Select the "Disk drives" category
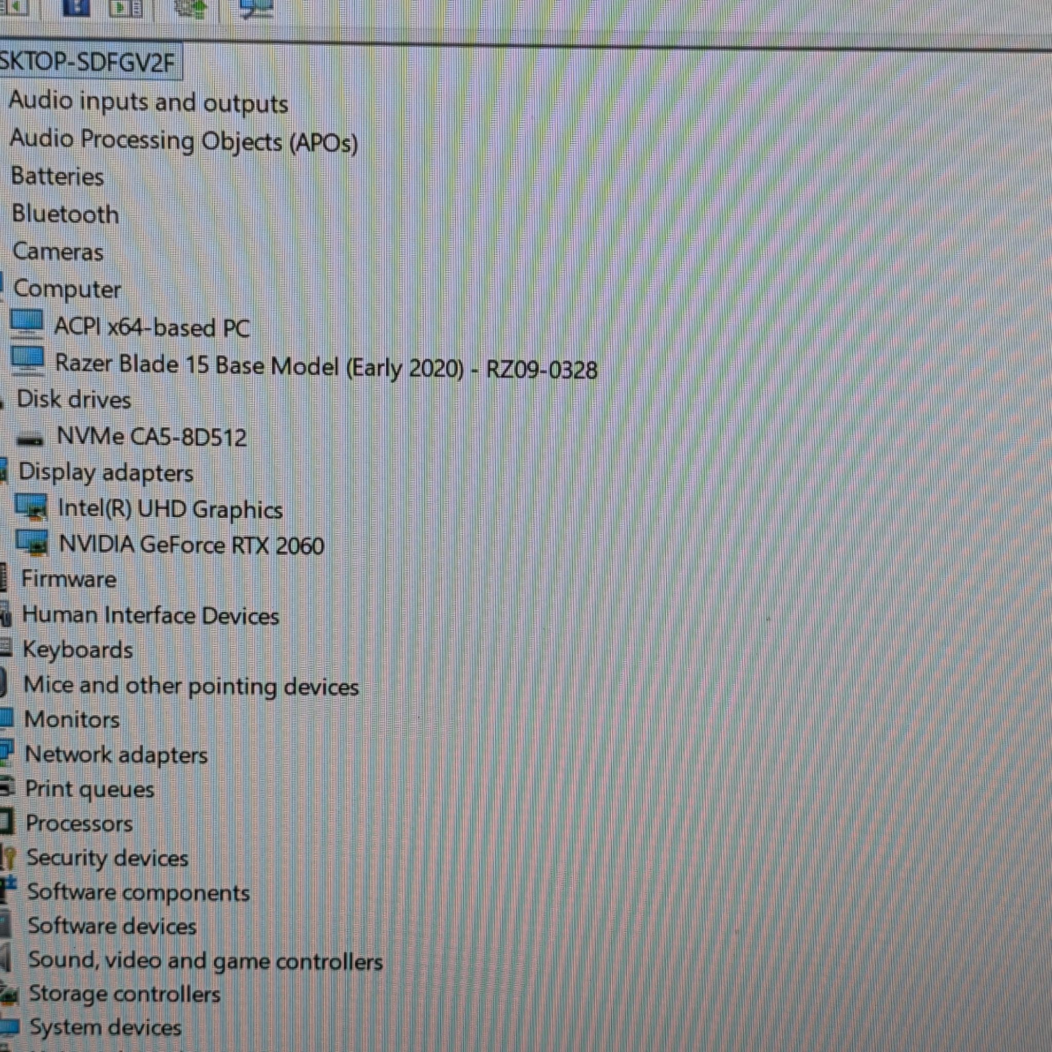 point(74,399)
